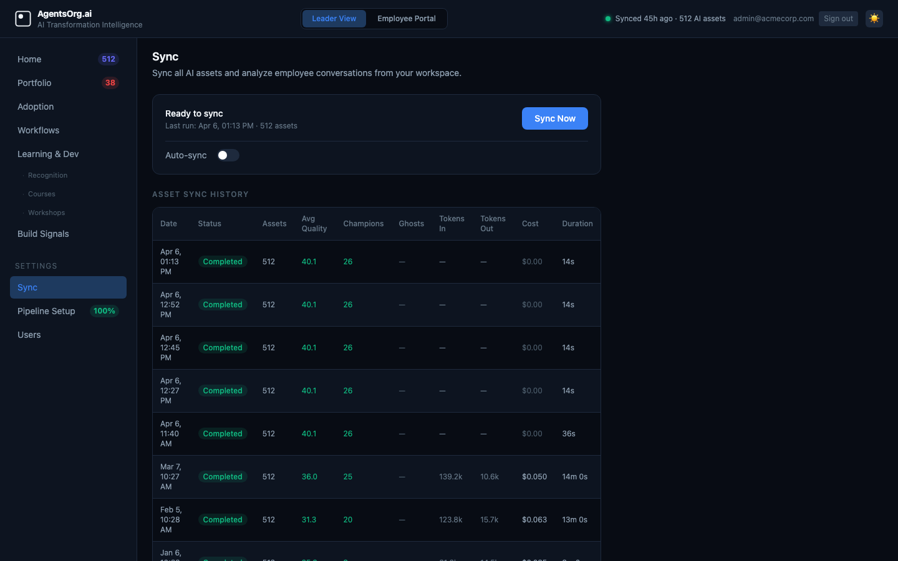Screen dimensions: 898x561
Task: Sort by the Avg Quality column header
Action: (314, 224)
